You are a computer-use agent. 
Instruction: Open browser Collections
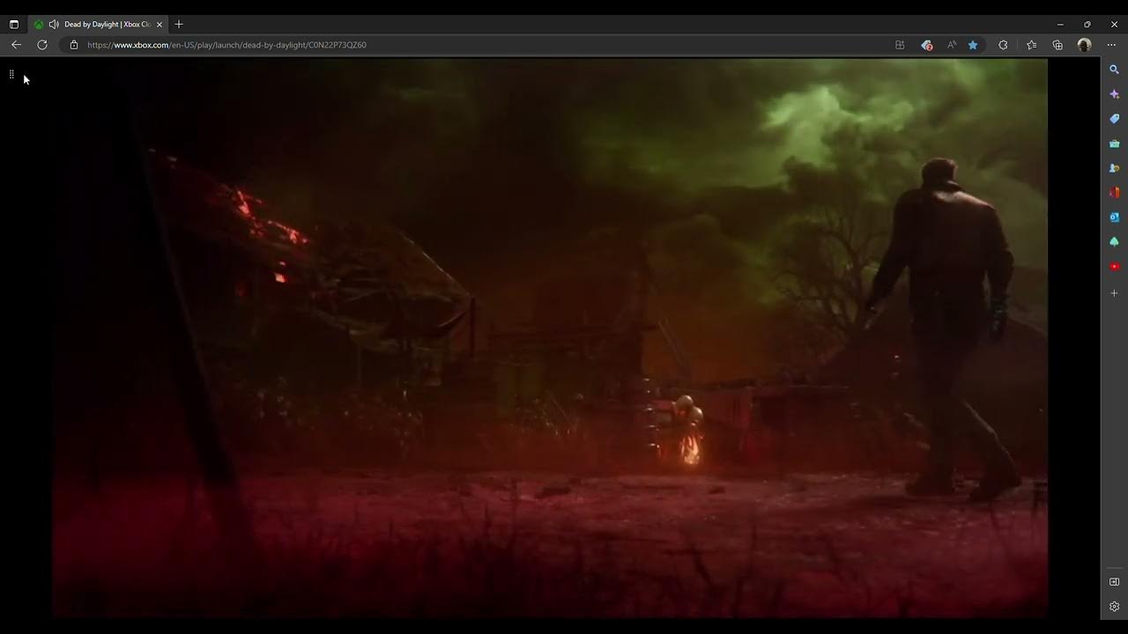click(1057, 45)
